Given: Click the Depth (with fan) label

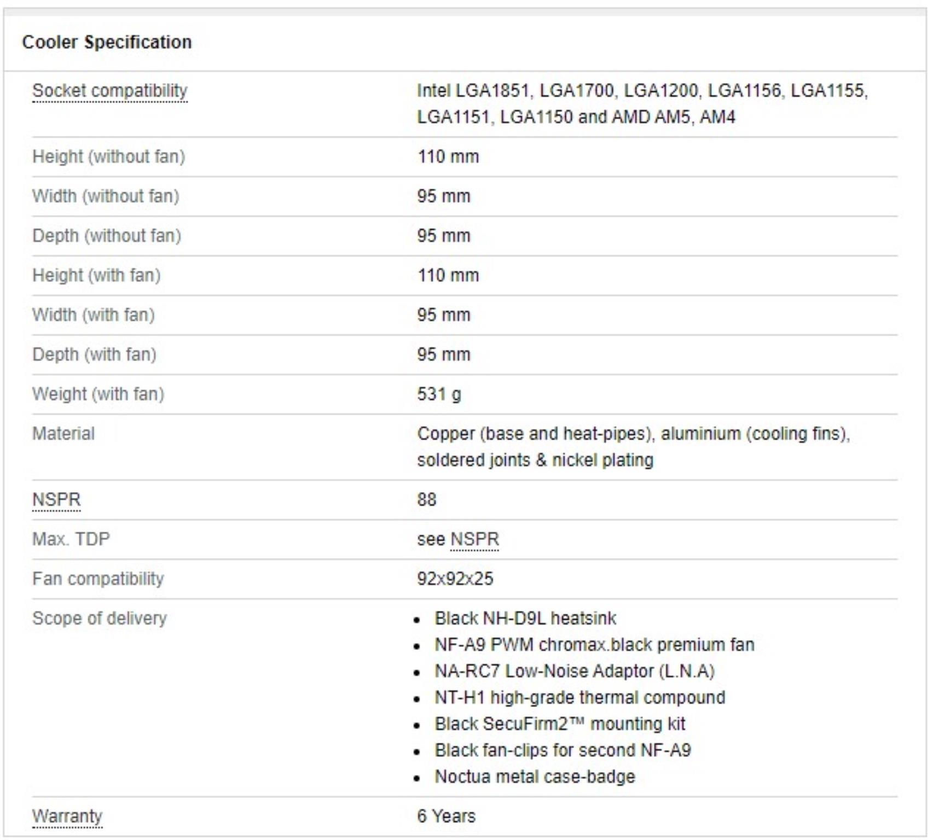Looking at the screenshot, I should tap(94, 354).
